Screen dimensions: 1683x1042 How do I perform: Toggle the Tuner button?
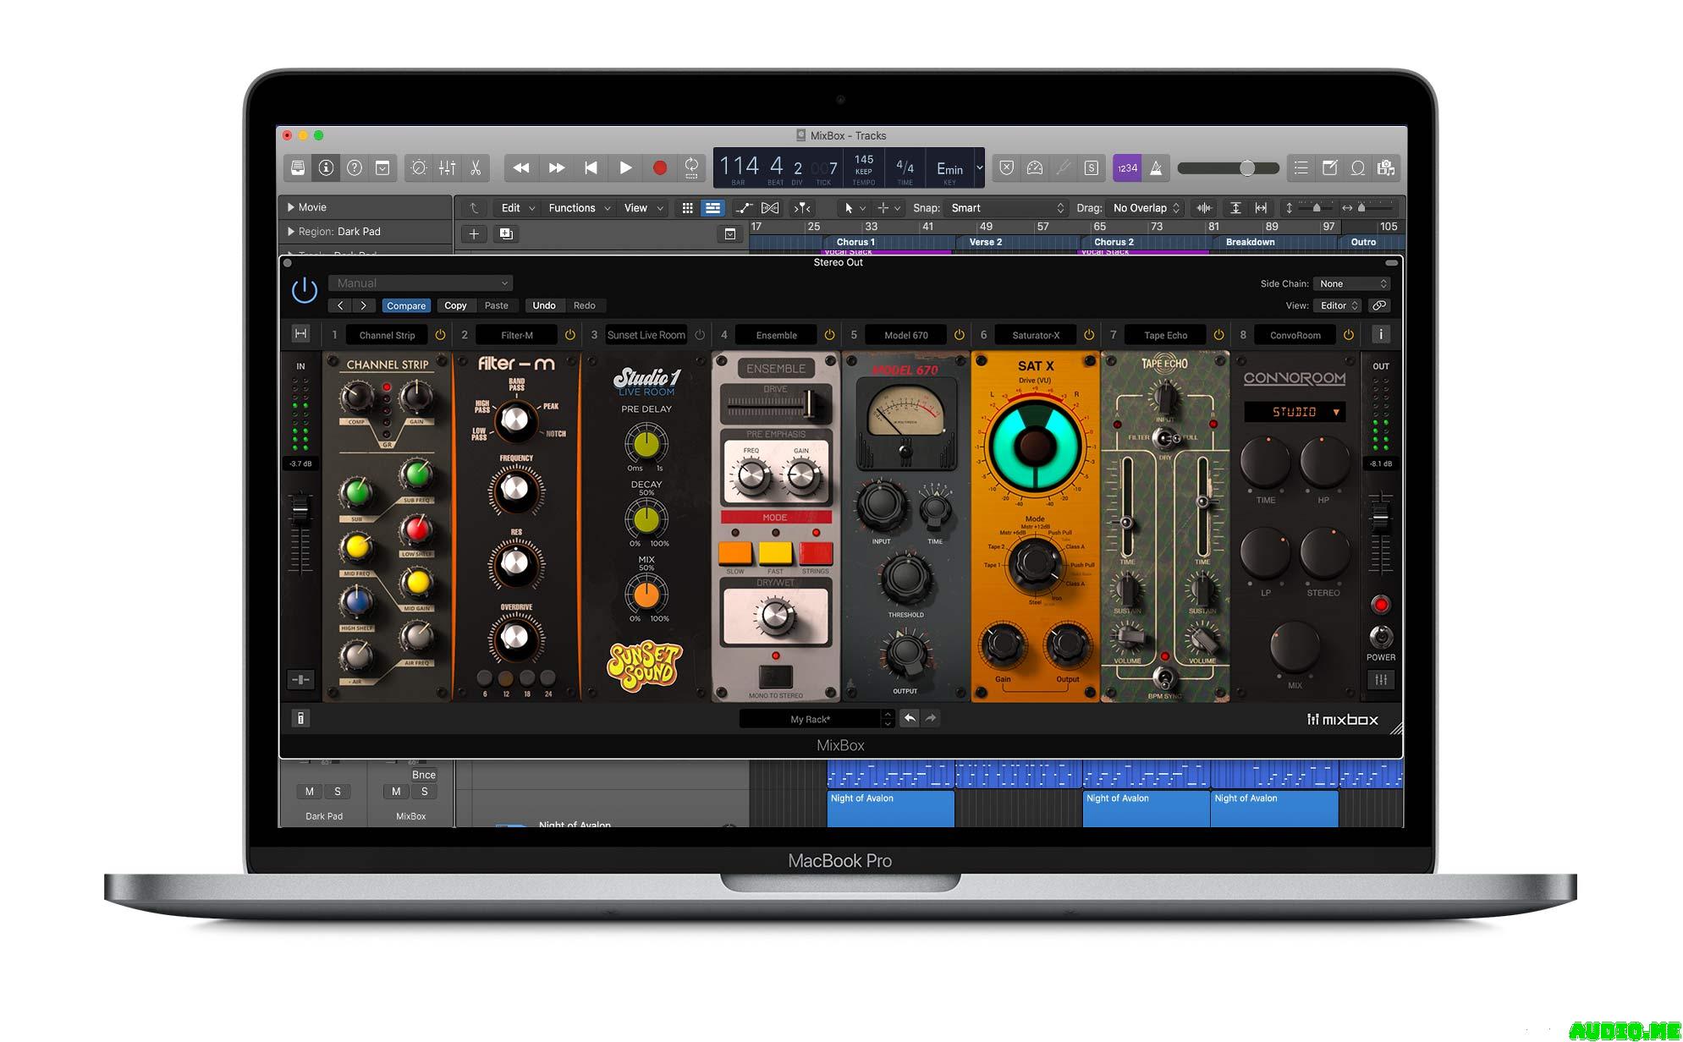(x=1063, y=167)
